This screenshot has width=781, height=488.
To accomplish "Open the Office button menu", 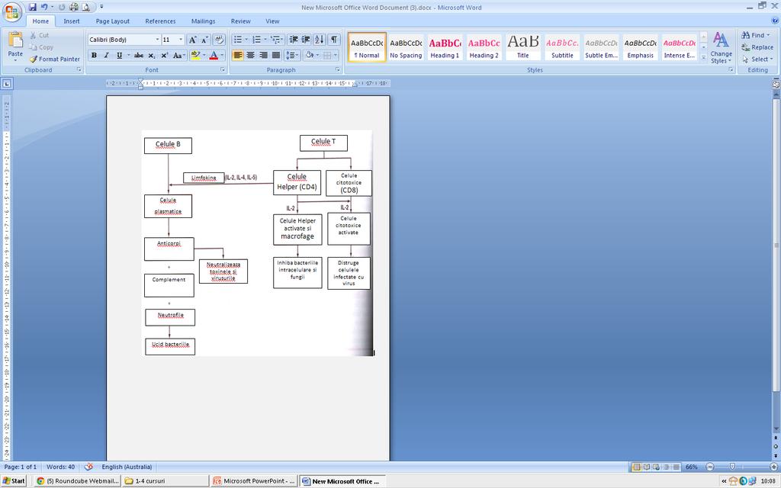I will click(12, 11).
